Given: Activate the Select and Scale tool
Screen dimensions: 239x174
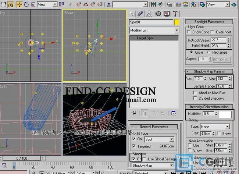Looking at the screenshot, I should [33, 4].
